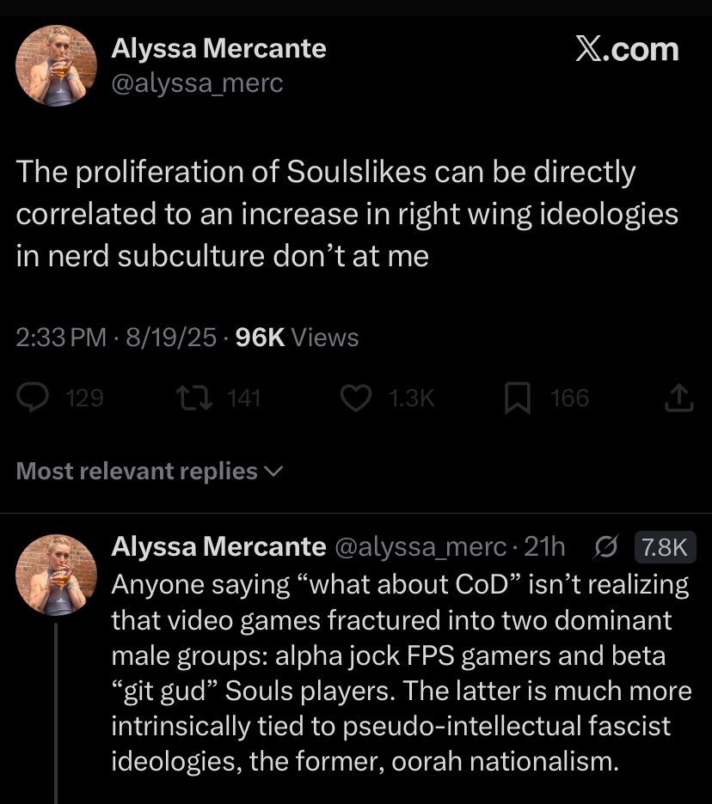
Task: Click the @alyssa_merc handle in the reply
Action: point(420,547)
